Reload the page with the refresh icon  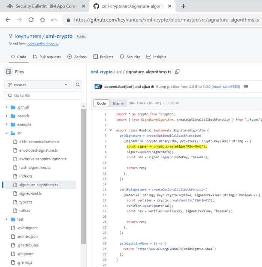coord(31,20)
